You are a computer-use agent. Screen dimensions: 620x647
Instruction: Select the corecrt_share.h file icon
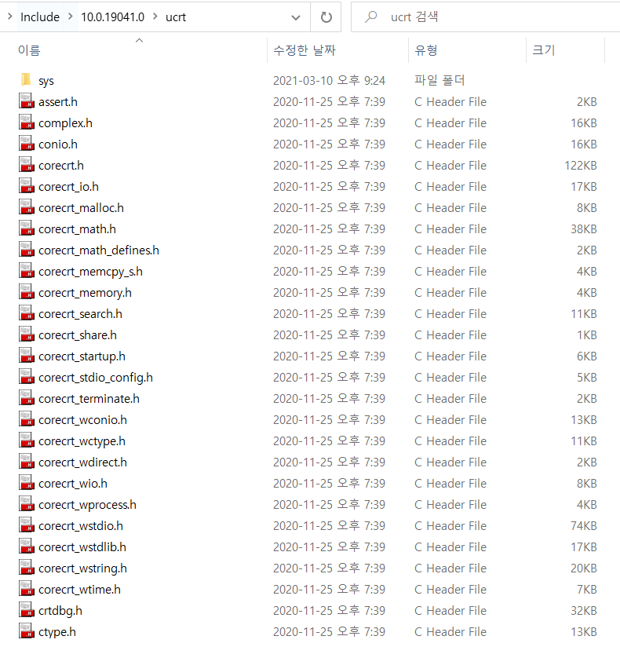coord(27,334)
